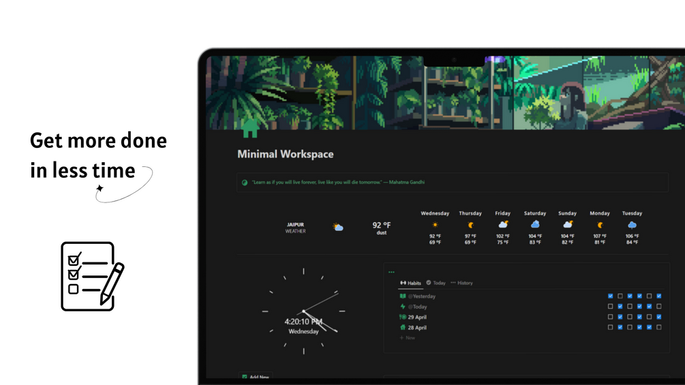The image size is (685, 385).
Task: Uncheck second checkbox in 28 April row
Action: [x=620, y=327]
